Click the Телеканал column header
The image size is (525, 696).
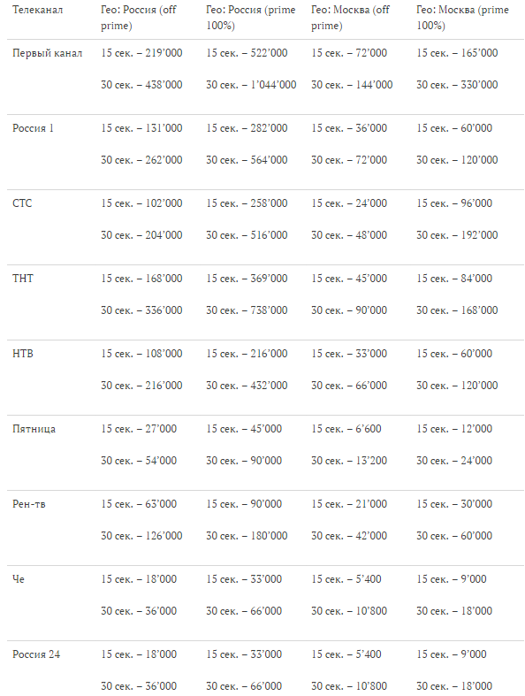[37, 10]
